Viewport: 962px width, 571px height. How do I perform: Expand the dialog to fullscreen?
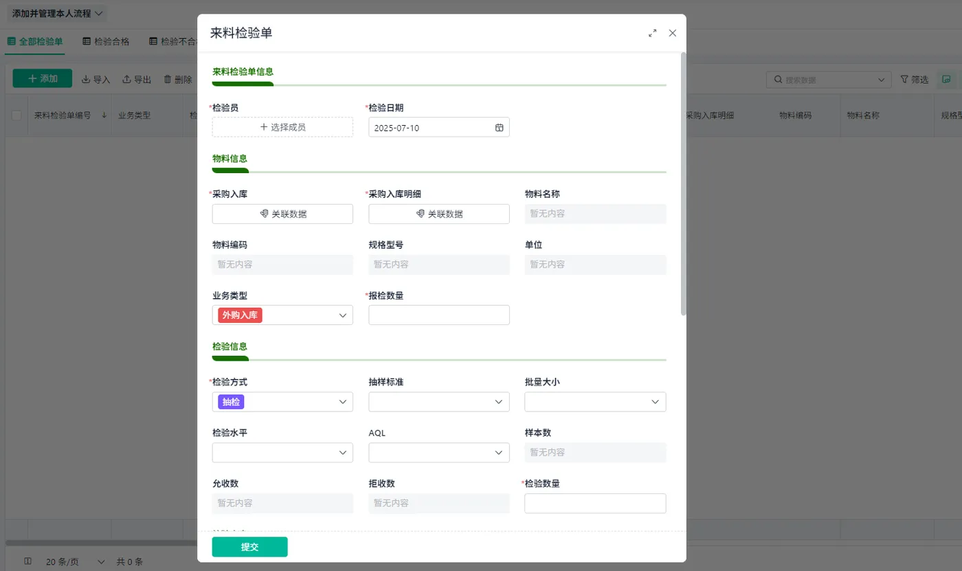pyautogui.click(x=653, y=33)
